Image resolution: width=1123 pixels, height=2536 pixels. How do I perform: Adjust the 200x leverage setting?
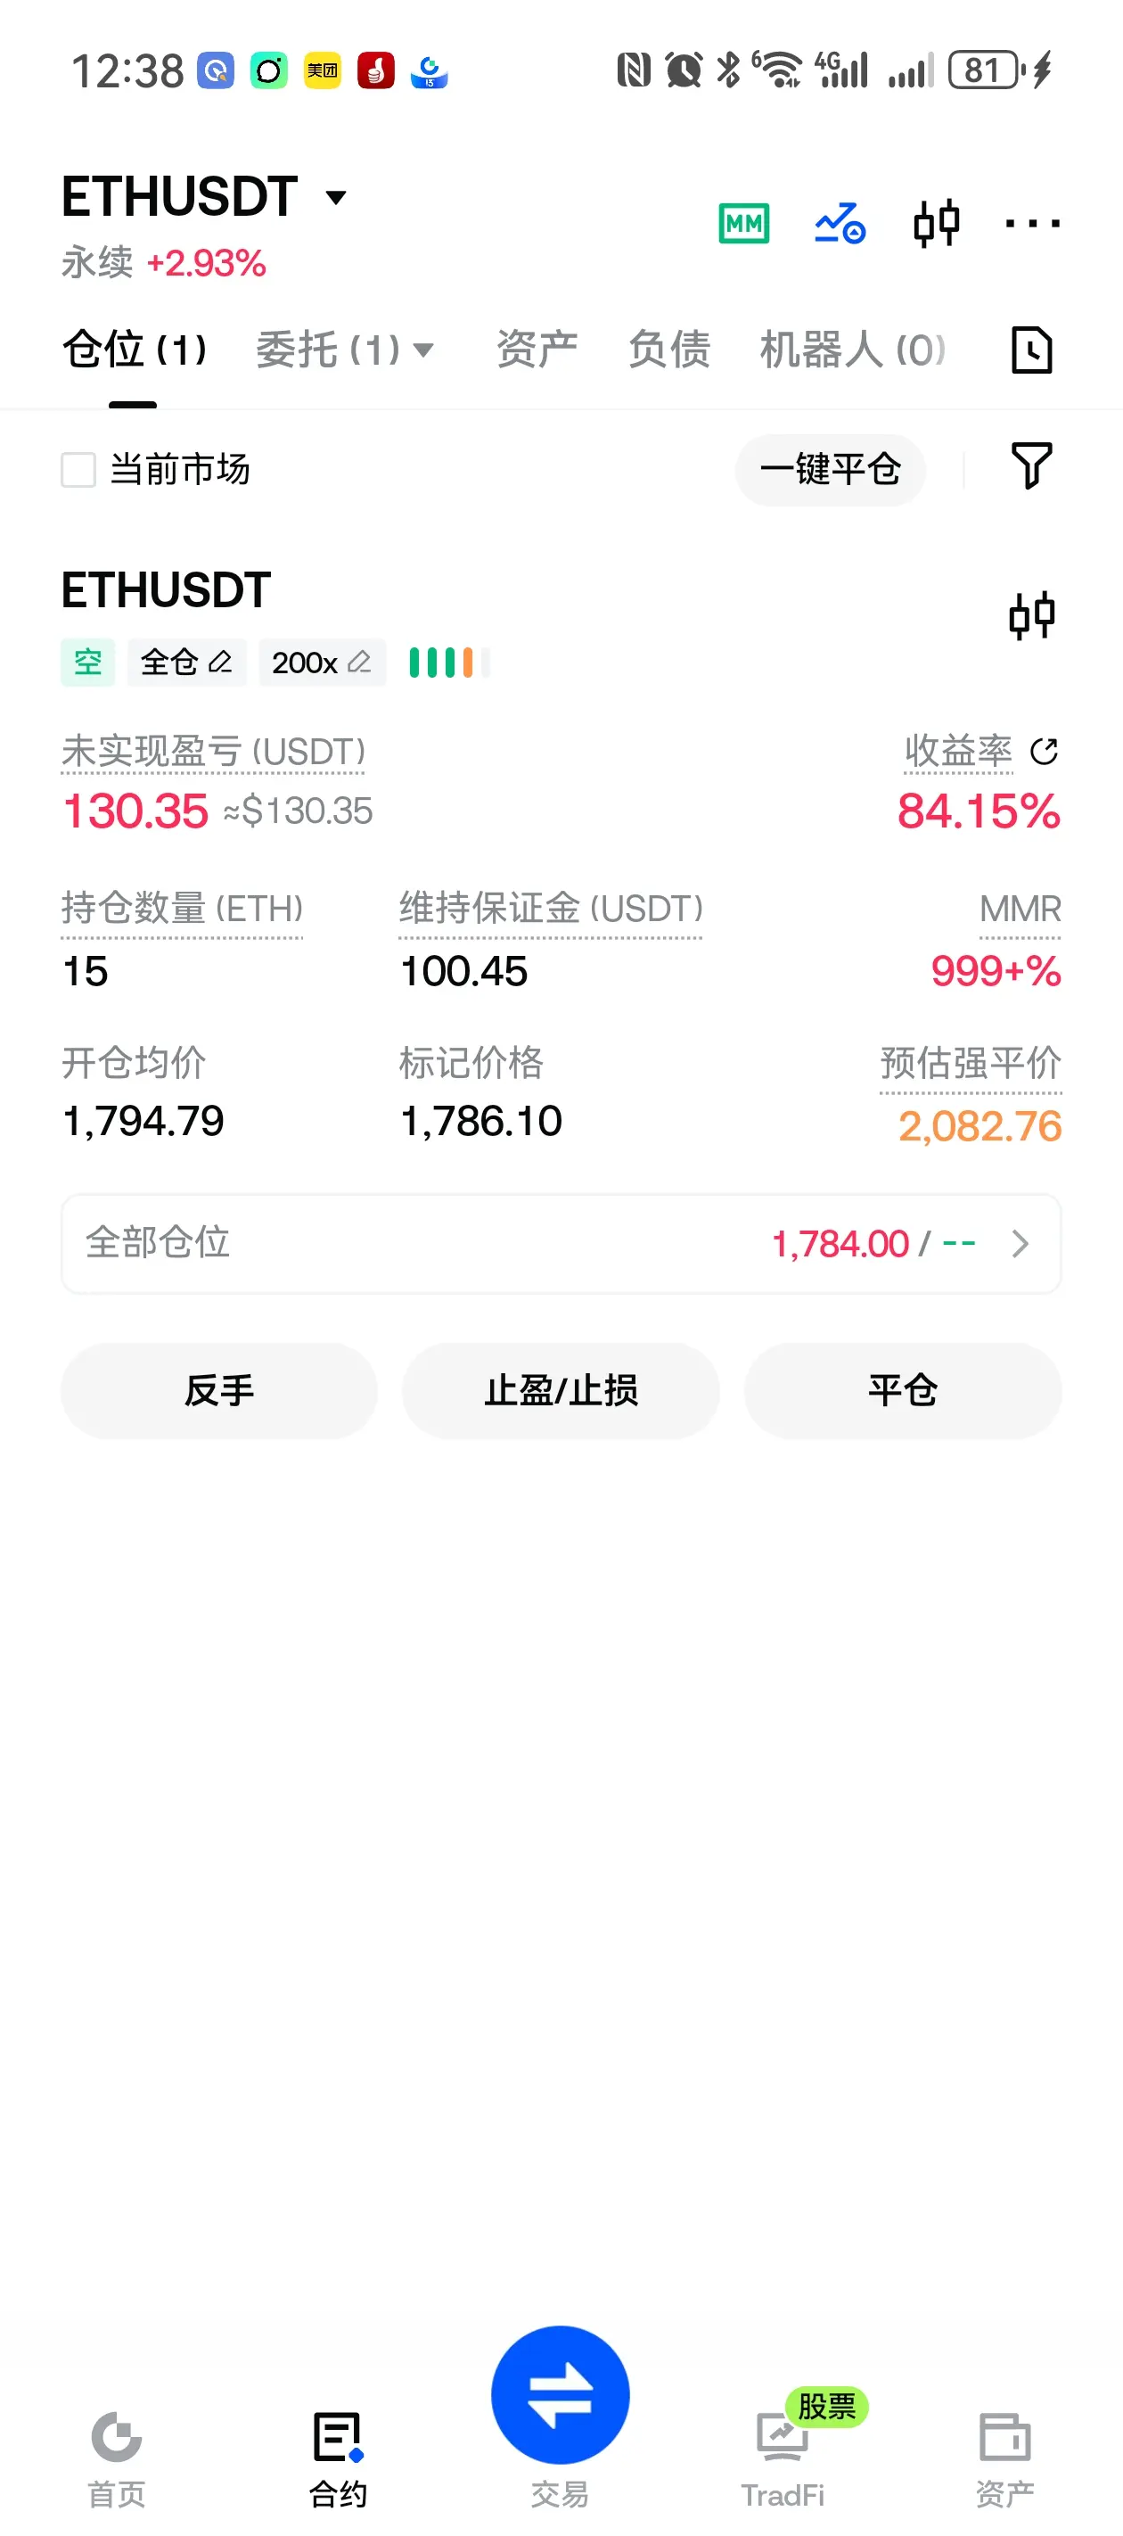coord(322,663)
